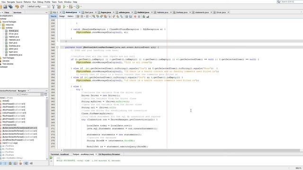Switch to the ZooKeep.java editor tab
Screen dimensions: 303x170
click(182, 12)
